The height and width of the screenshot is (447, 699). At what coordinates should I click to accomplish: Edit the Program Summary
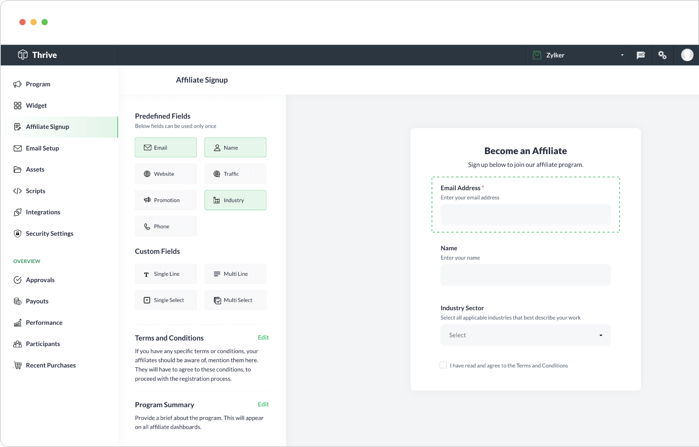click(263, 404)
